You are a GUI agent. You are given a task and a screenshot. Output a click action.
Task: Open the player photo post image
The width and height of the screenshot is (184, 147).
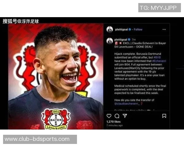tap(56, 77)
